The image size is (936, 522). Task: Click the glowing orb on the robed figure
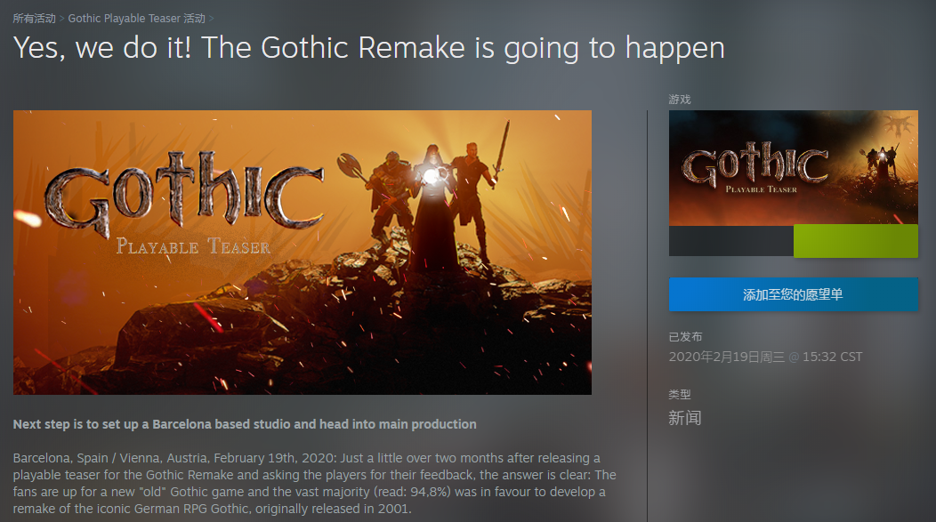(432, 176)
